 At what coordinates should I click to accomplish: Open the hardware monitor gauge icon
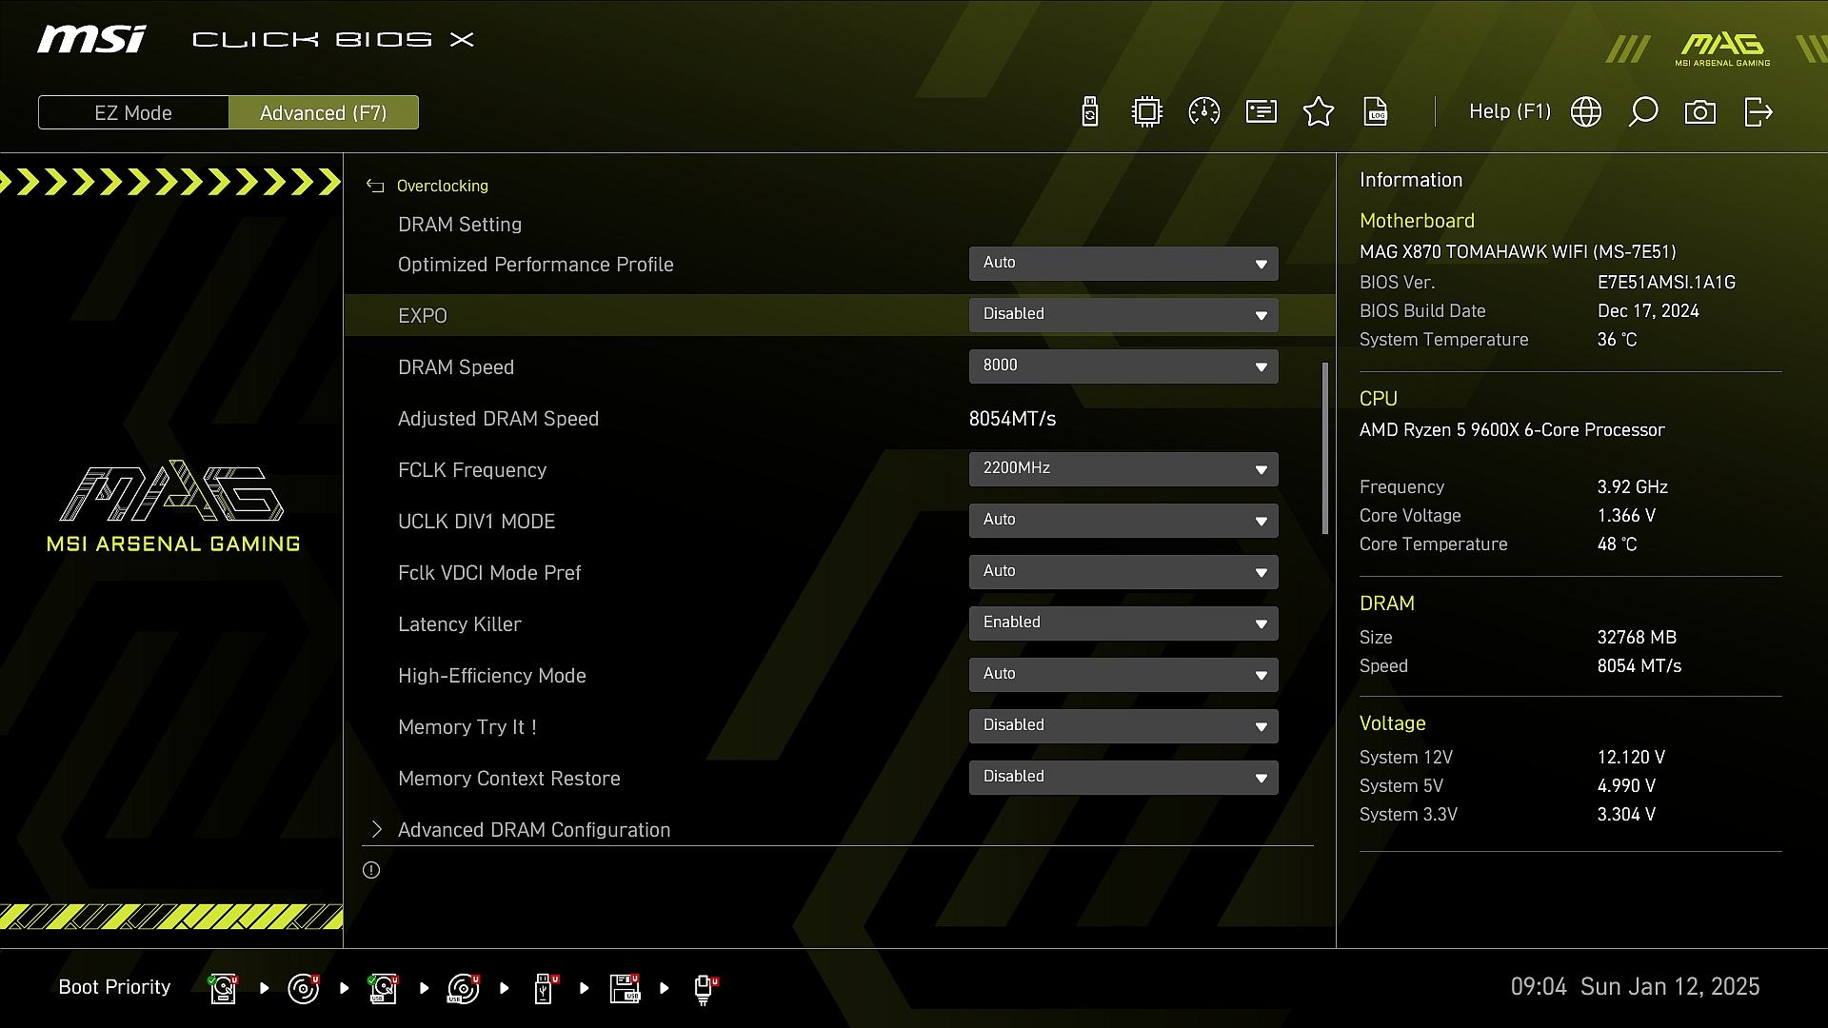pos(1204,112)
